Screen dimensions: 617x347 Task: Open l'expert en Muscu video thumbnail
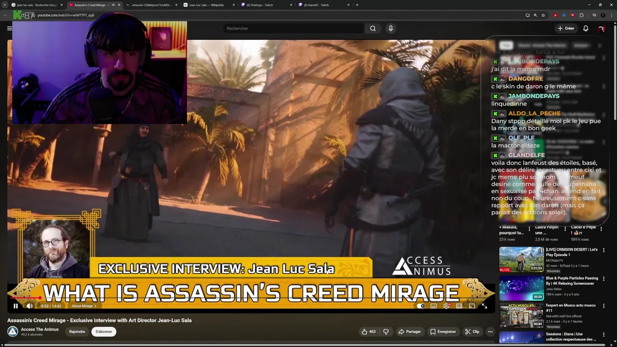[522, 316]
